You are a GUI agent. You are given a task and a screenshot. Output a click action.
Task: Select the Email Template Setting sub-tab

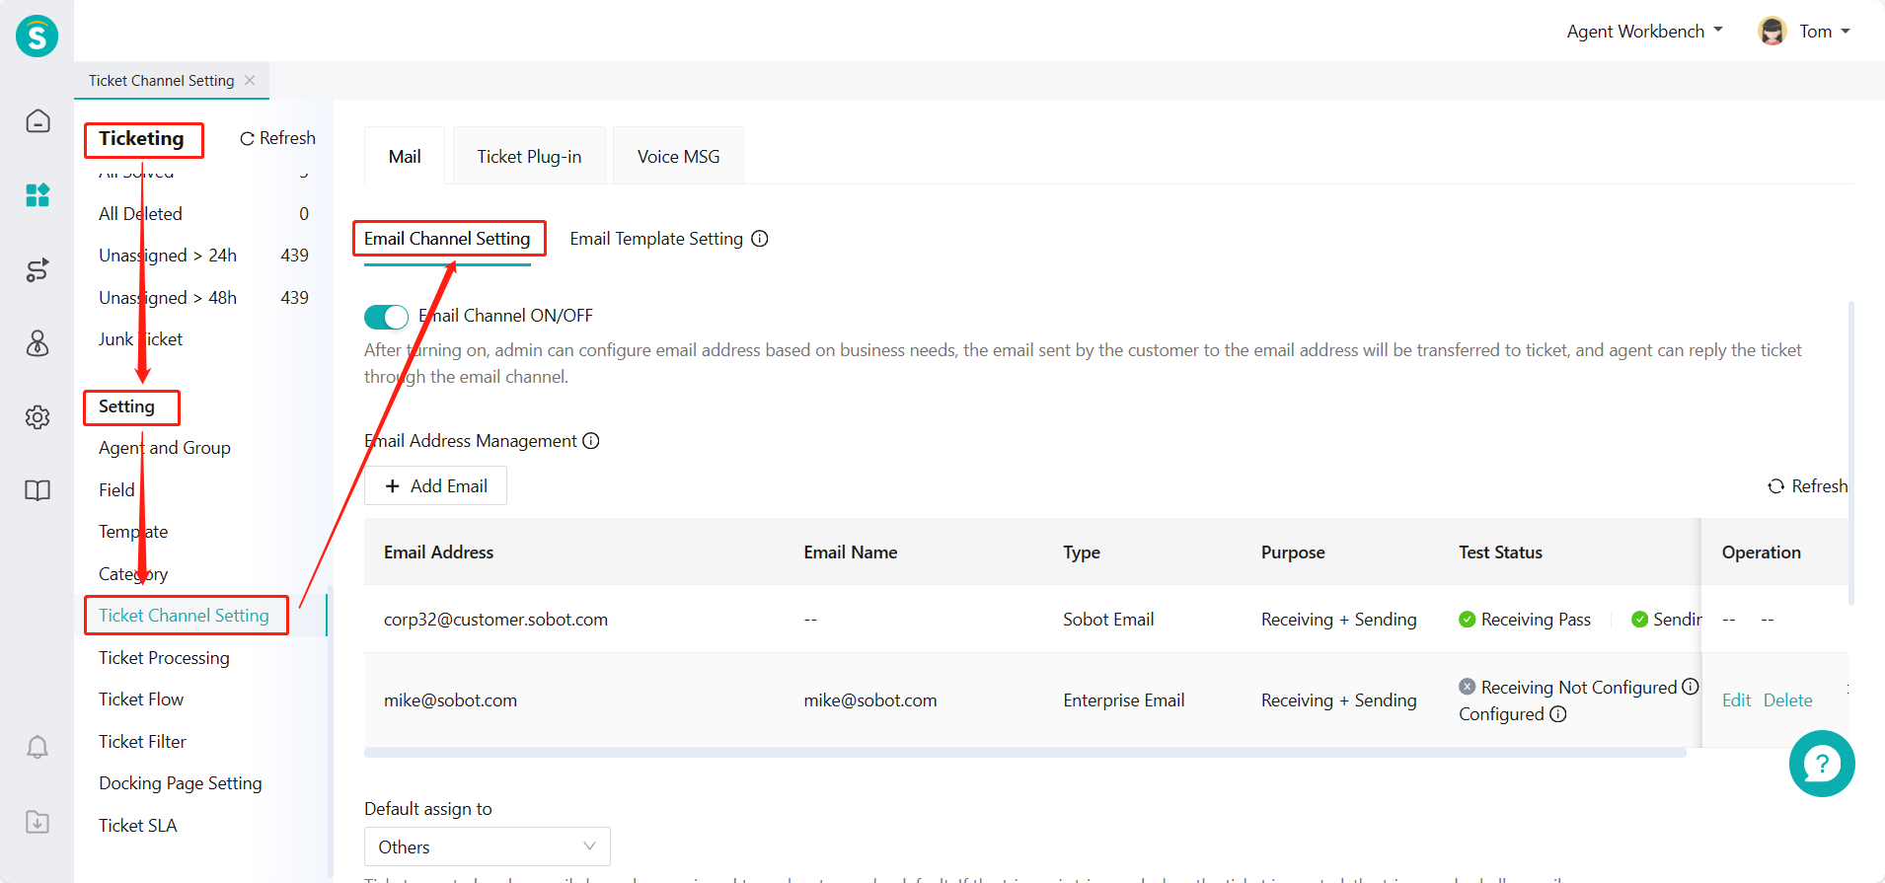656,239
